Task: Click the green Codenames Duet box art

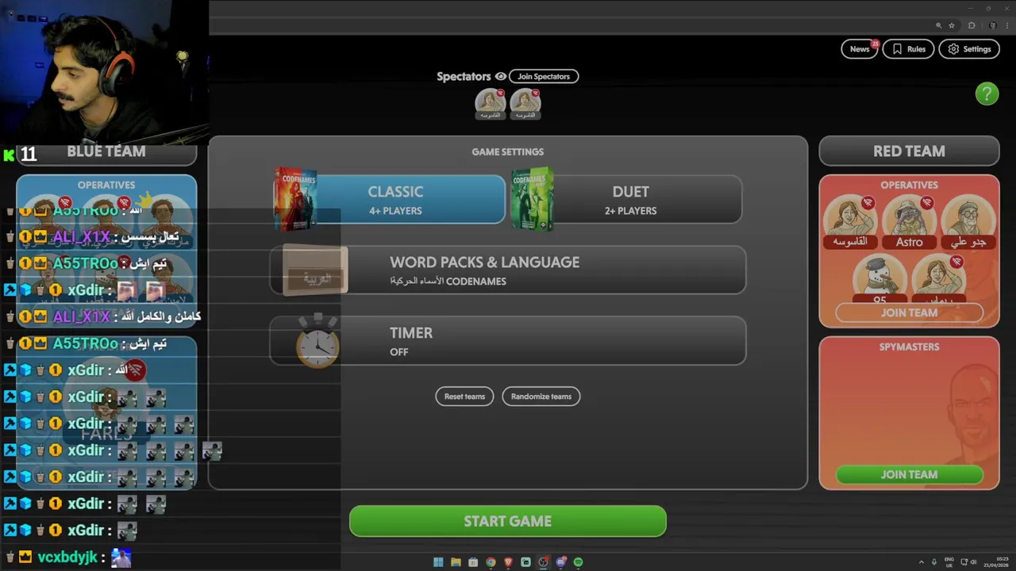Action: coord(532,199)
